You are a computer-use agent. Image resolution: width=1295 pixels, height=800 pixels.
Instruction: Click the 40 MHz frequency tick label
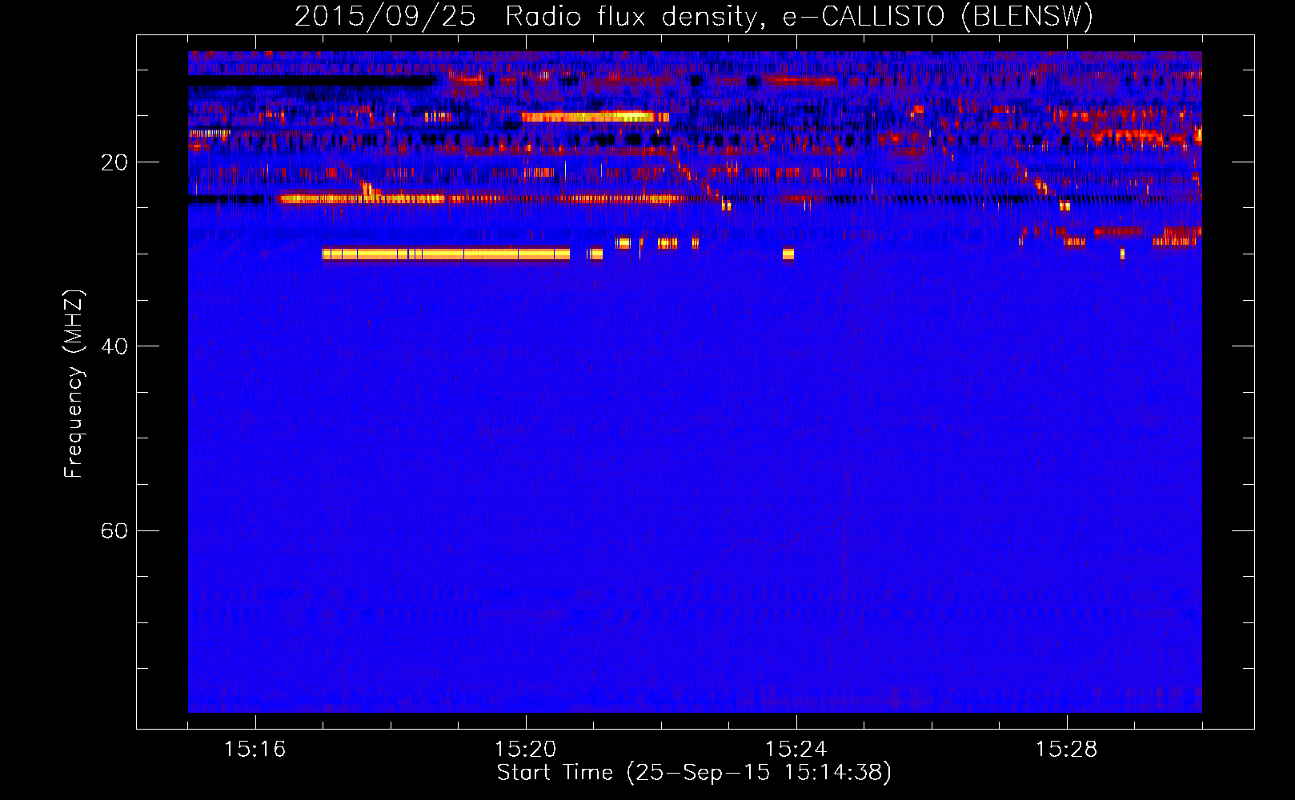click(114, 346)
